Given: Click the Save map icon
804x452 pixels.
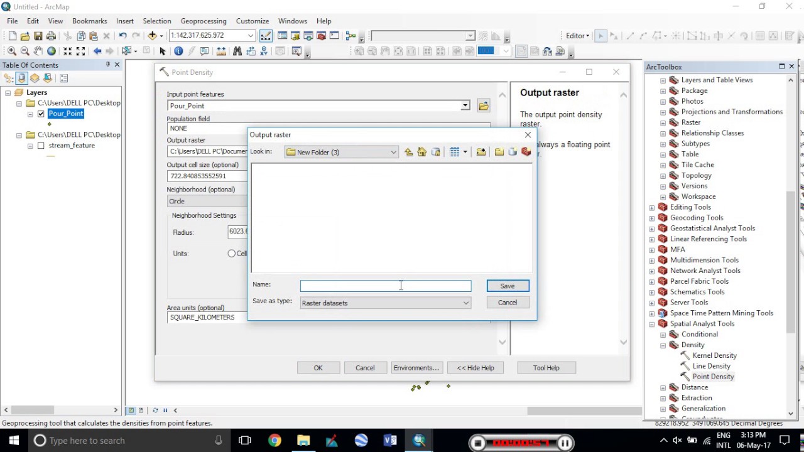Looking at the screenshot, I should click(x=38, y=36).
